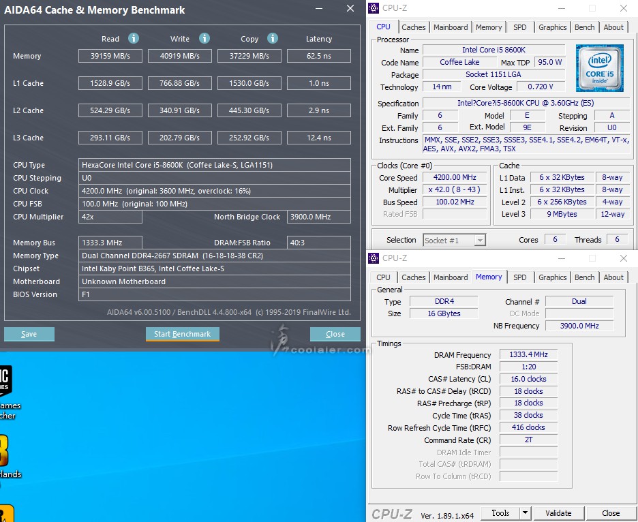This screenshot has width=638, height=522.
Task: Click the Core Voltage value 0.720 V
Action: pos(541,87)
